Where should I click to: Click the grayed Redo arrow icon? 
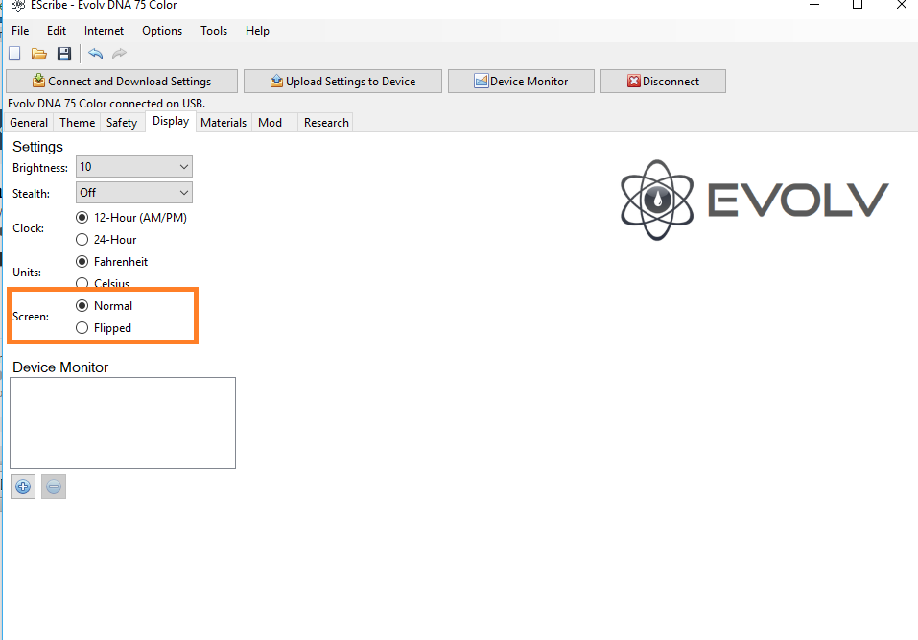[120, 54]
